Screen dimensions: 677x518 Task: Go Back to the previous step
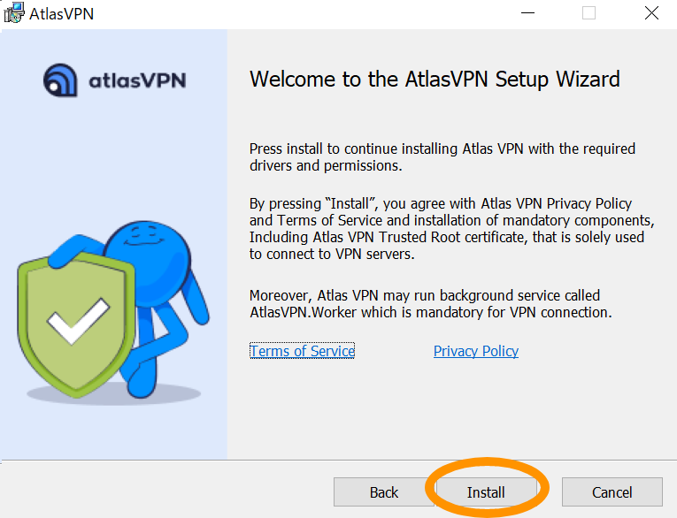click(x=384, y=492)
